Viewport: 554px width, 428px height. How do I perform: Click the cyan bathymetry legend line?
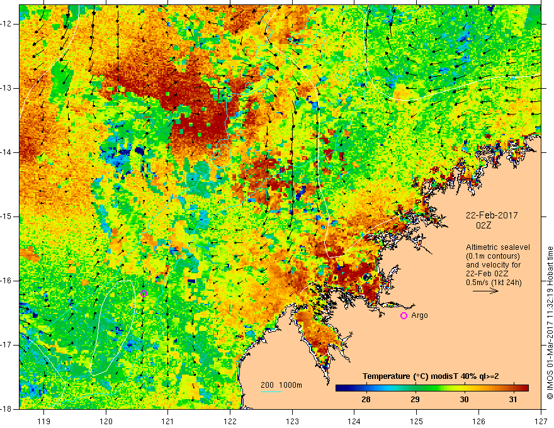point(271,391)
